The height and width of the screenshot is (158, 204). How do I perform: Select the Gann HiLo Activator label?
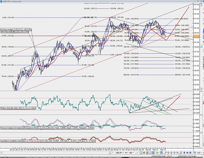pos(14,31)
